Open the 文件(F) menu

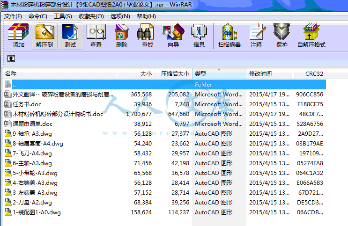[13, 16]
